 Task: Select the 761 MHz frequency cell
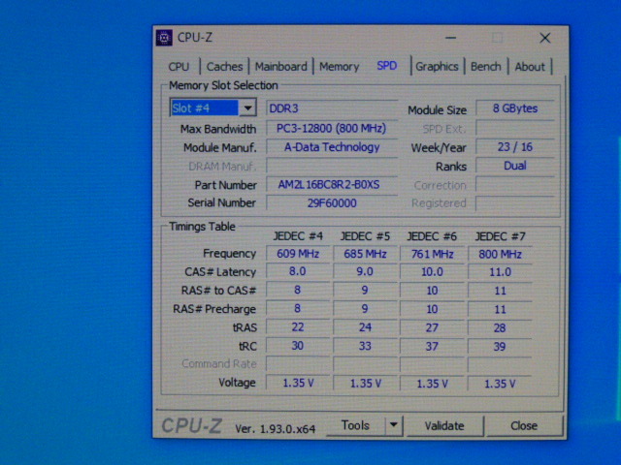(x=432, y=254)
